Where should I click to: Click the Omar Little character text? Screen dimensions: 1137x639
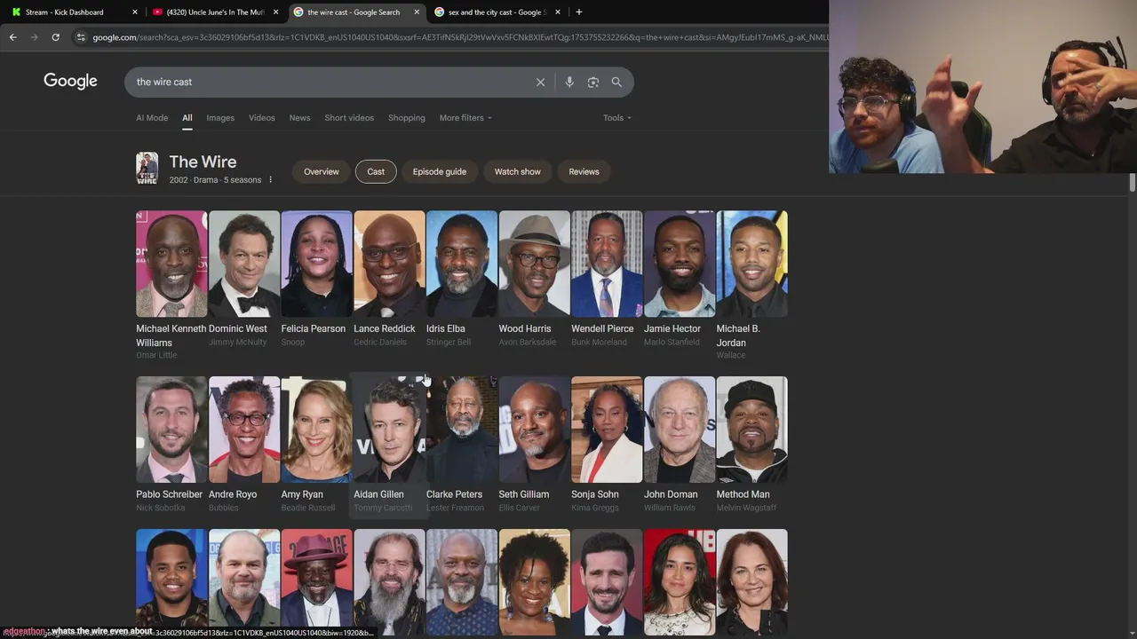point(156,355)
